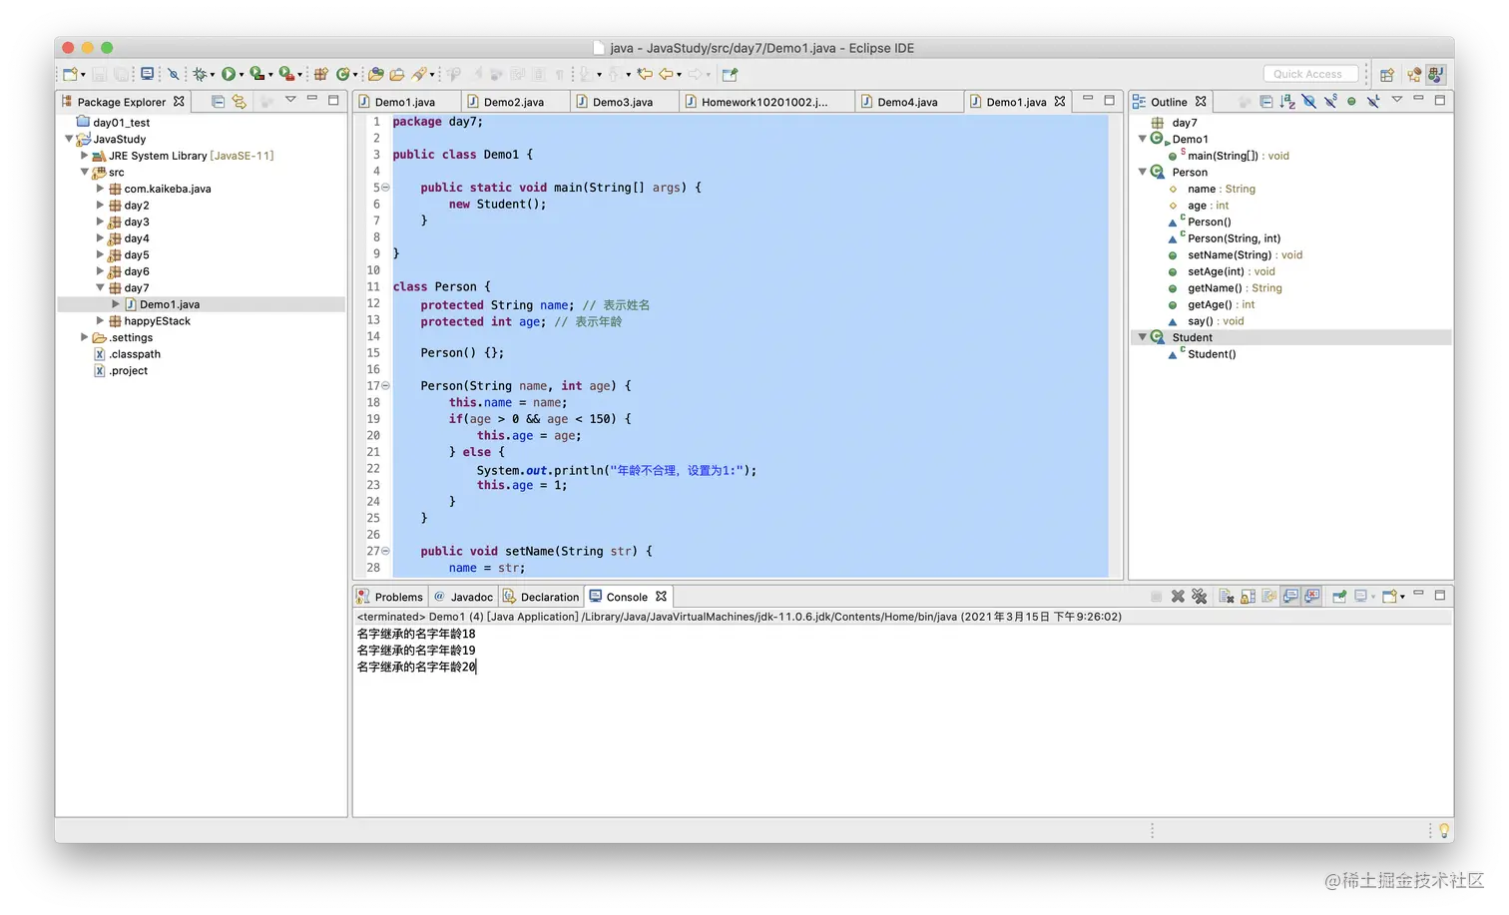The width and height of the screenshot is (1509, 915).
Task: Click the New Java Package icon
Action: pyautogui.click(x=320, y=74)
